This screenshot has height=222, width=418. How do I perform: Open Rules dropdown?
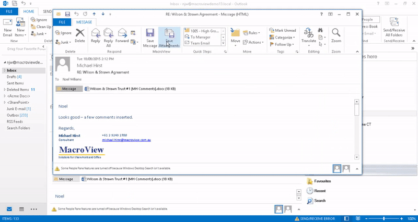coord(251,33)
